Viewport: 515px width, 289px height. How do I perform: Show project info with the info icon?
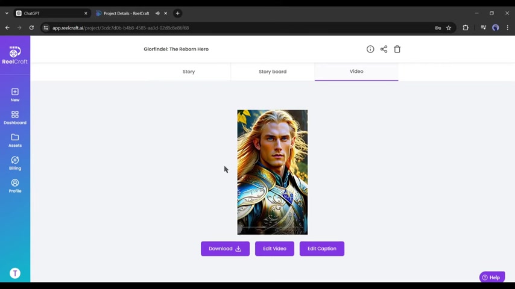pyautogui.click(x=370, y=49)
